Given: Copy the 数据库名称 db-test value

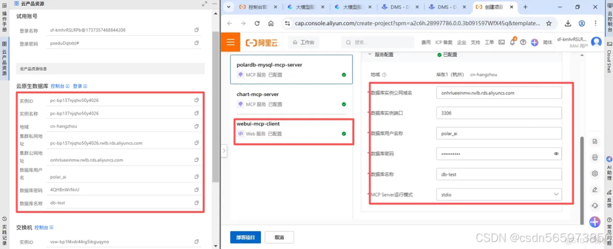Looking at the screenshot, I should (x=197, y=203).
